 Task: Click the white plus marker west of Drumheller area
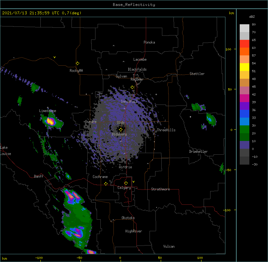(190, 117)
